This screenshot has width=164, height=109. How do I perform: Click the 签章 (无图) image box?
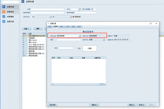point(90,48)
